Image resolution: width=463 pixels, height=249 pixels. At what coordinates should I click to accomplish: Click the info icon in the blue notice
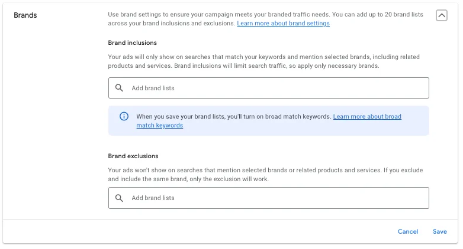(124, 117)
